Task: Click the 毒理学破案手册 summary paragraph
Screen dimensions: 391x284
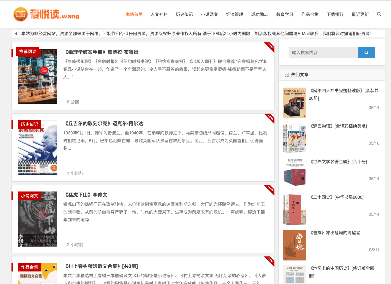Action: pyautogui.click(x=166, y=69)
